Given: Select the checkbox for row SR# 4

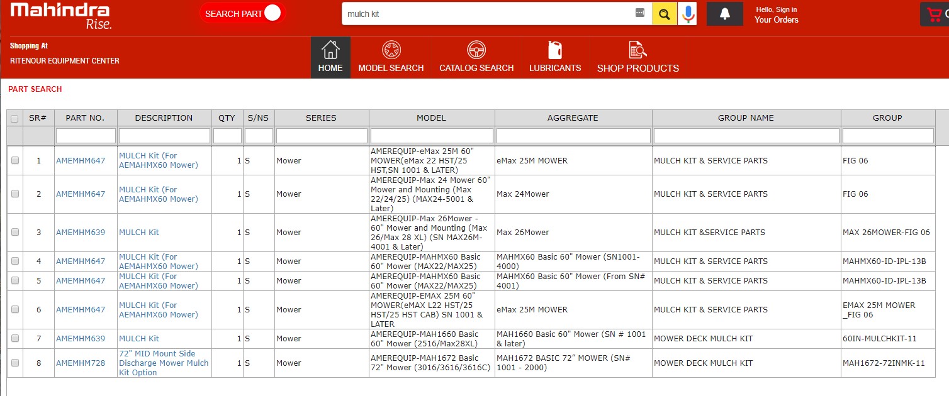Looking at the screenshot, I should (x=15, y=261).
